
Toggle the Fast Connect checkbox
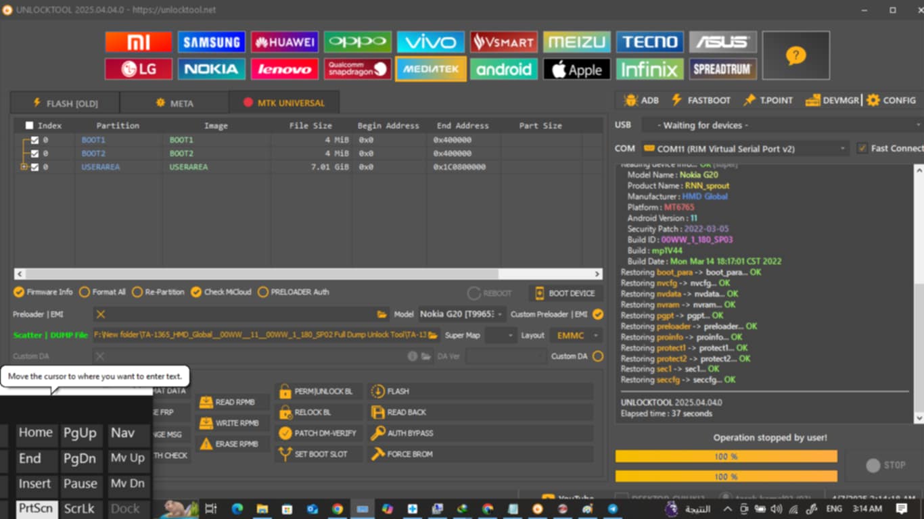pos(862,148)
